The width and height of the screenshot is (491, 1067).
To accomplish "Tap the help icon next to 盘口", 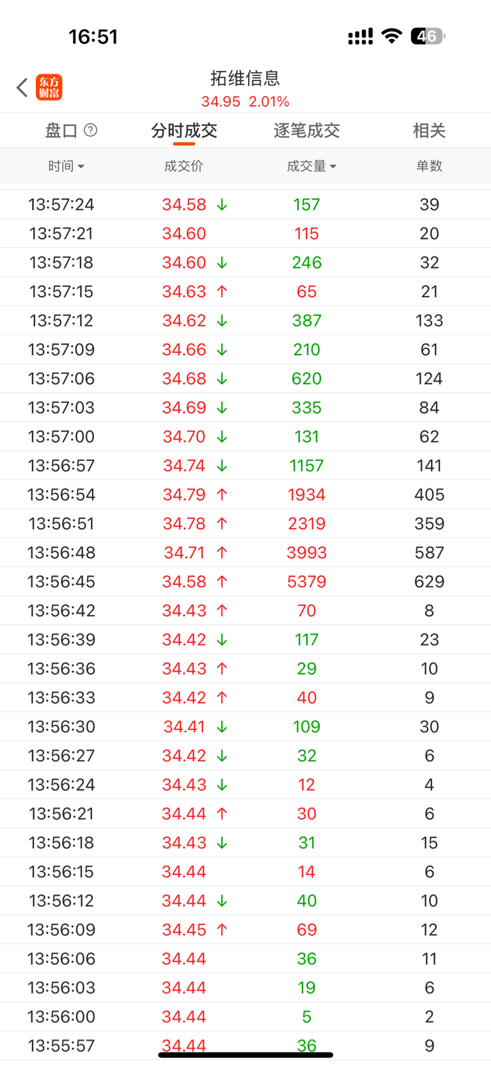I will pyautogui.click(x=91, y=130).
